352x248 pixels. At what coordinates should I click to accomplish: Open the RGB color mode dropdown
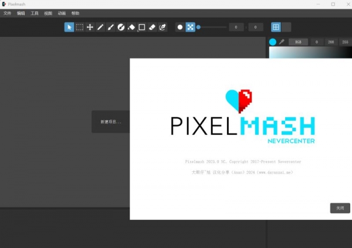point(298,42)
